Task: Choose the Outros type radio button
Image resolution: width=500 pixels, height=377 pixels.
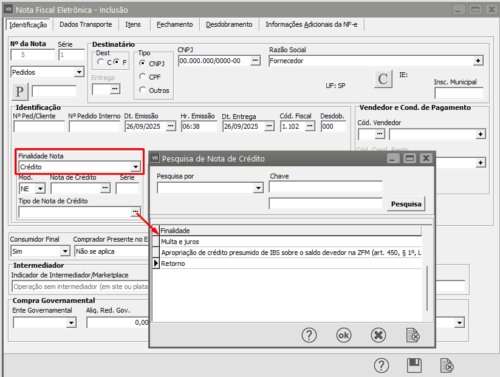Action: pos(143,90)
